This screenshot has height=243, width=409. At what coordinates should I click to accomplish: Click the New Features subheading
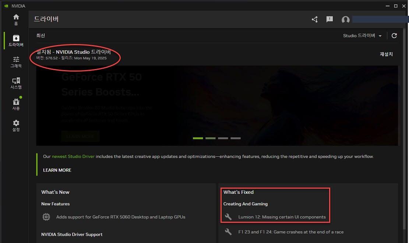point(55,204)
